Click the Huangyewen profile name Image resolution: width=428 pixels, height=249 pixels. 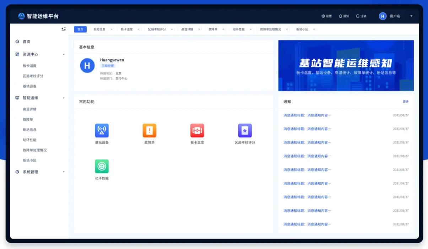point(112,60)
